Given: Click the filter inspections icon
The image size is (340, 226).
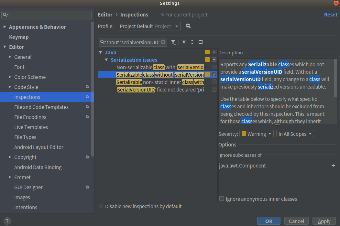Looking at the screenshot, I should 174,42.
